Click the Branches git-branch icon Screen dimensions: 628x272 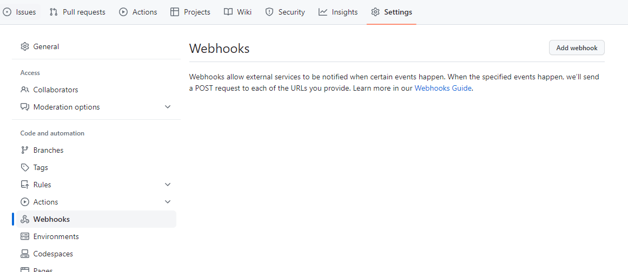tap(25, 150)
